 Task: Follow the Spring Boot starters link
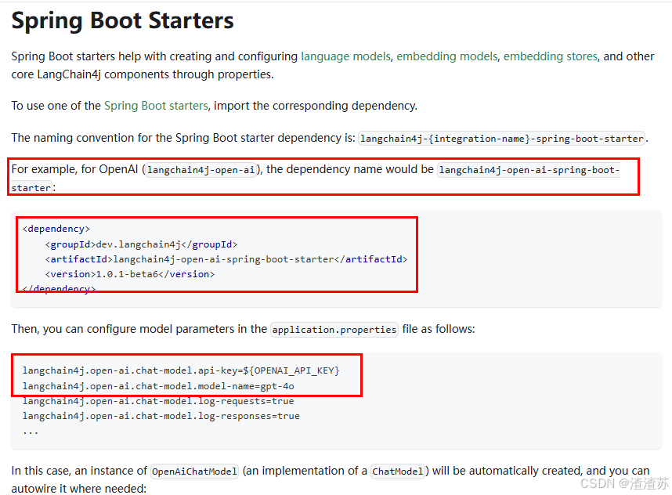coord(156,106)
